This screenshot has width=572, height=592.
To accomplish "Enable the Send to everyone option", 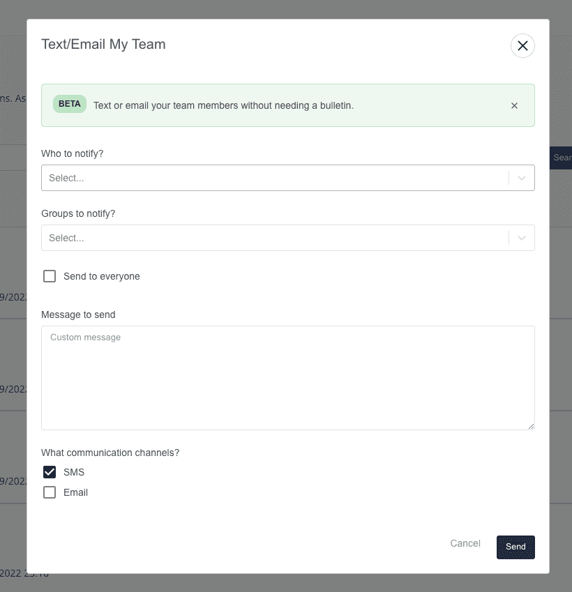I will 50,276.
